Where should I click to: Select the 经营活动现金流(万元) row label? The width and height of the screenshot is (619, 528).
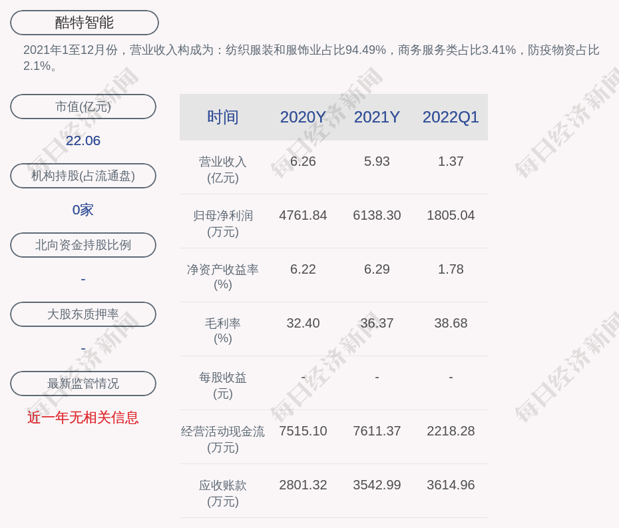click(223, 439)
